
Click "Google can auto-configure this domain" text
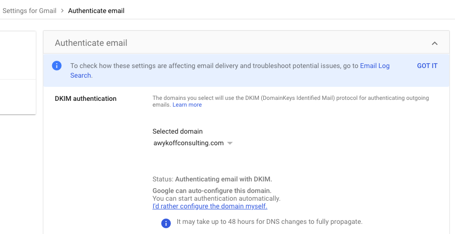click(212, 191)
